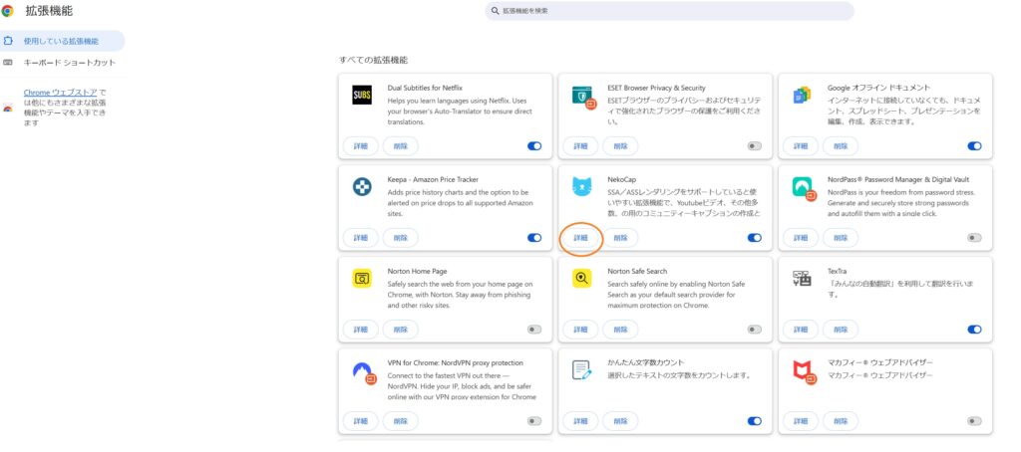This screenshot has height=452, width=1021.
Task: Click the Norton Safe Search icon
Action: (582, 279)
